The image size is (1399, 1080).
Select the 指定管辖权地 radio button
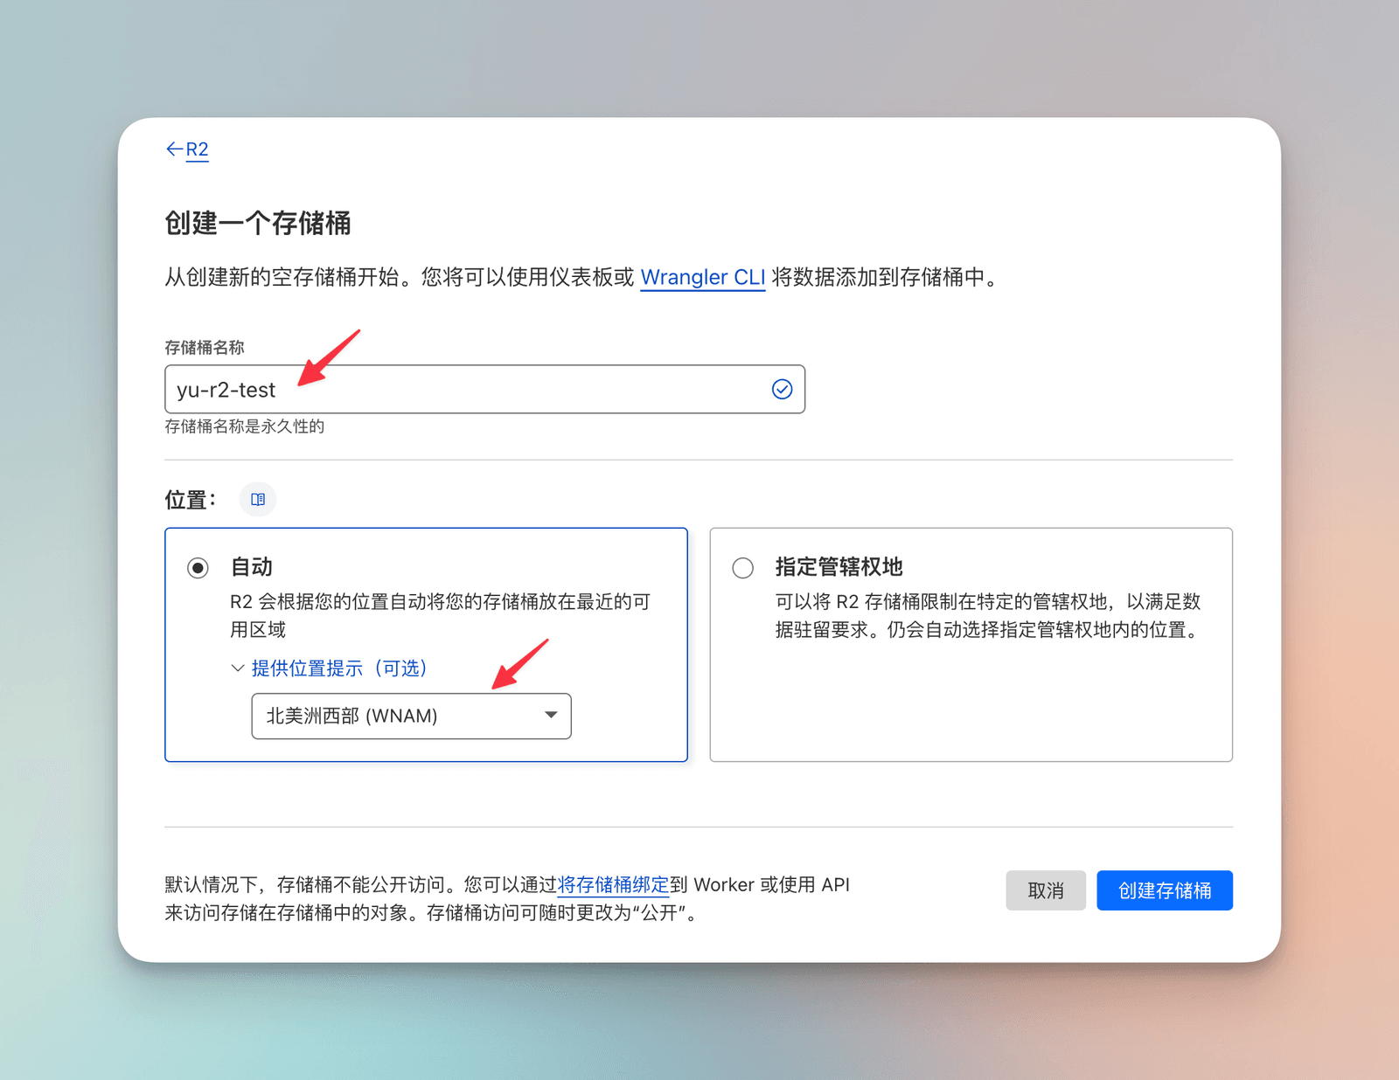[x=743, y=568]
